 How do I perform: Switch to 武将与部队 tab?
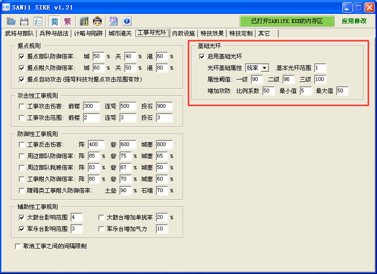[19, 34]
